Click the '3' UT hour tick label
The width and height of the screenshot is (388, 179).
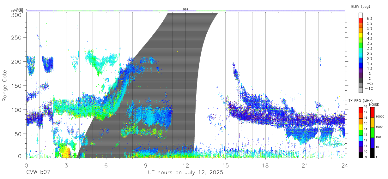pyautogui.click(x=66, y=165)
